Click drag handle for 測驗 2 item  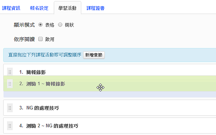[x=10, y=126]
